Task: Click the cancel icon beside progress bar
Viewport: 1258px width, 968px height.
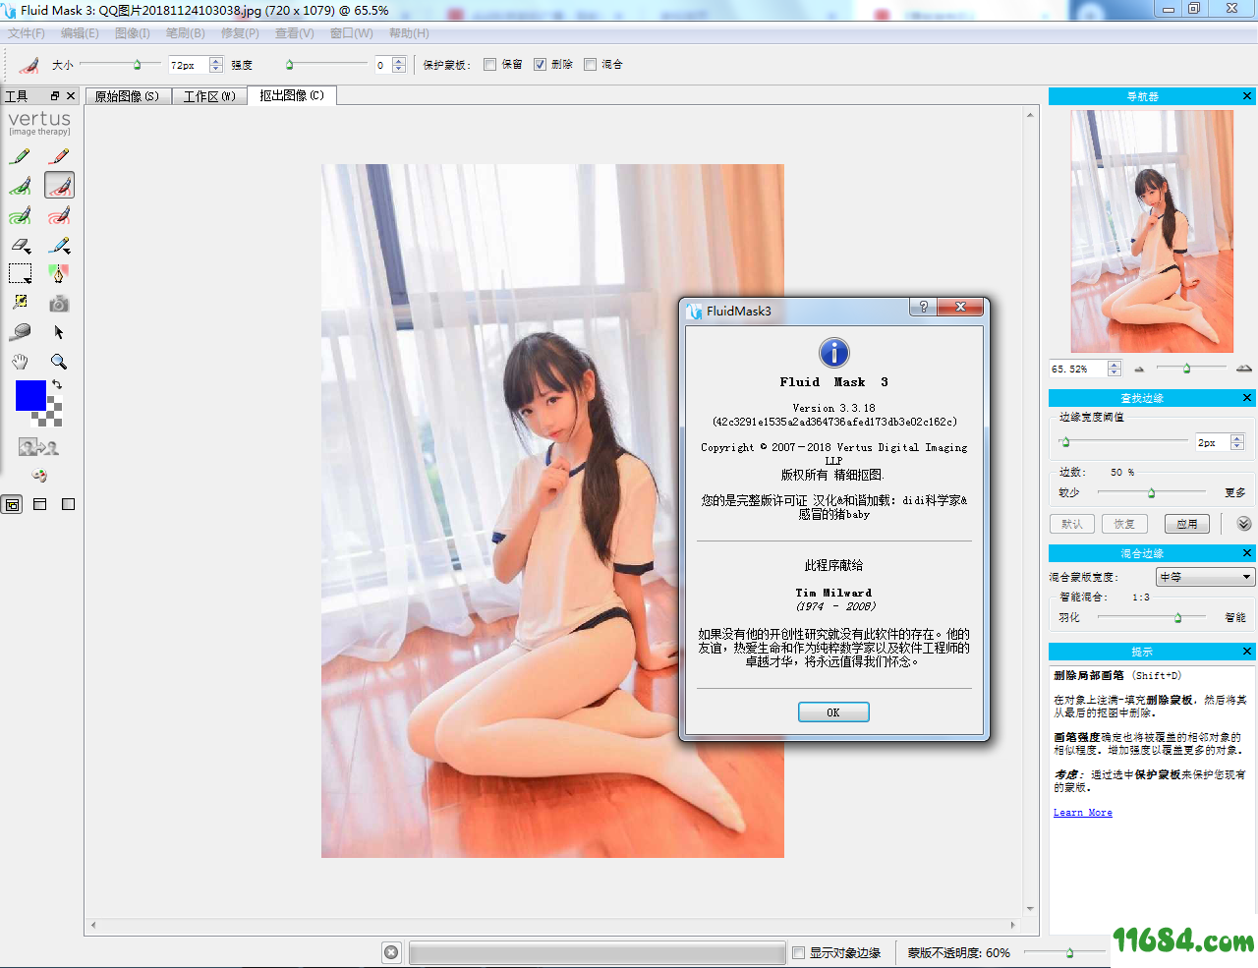Action: pos(391,952)
